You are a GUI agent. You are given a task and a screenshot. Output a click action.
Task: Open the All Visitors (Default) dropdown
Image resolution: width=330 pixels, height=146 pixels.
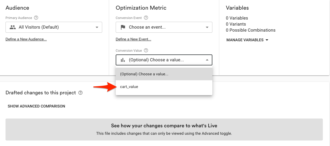54,27
